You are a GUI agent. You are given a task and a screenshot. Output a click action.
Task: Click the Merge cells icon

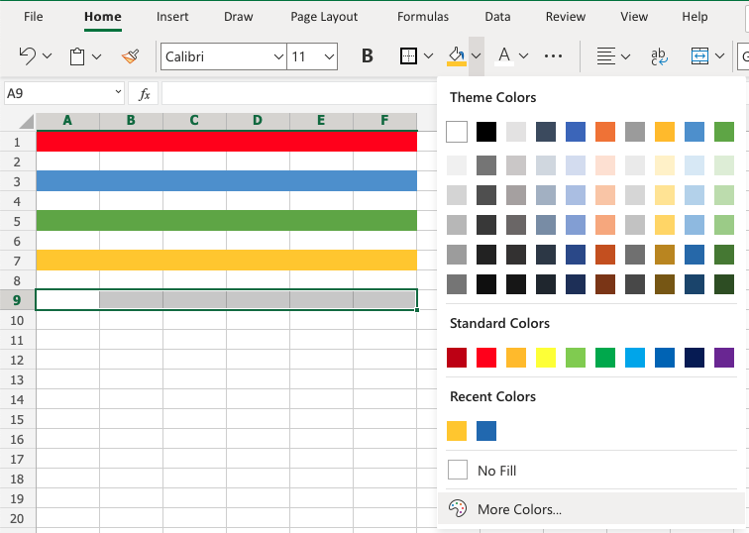click(700, 56)
